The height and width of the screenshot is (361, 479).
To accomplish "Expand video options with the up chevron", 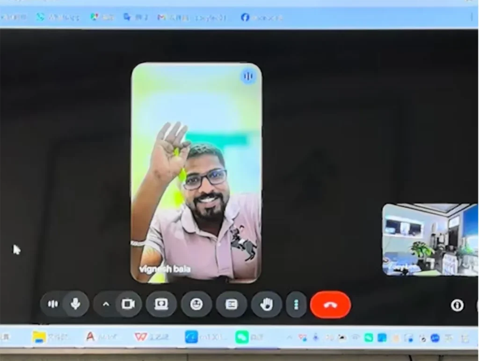I will point(106,304).
